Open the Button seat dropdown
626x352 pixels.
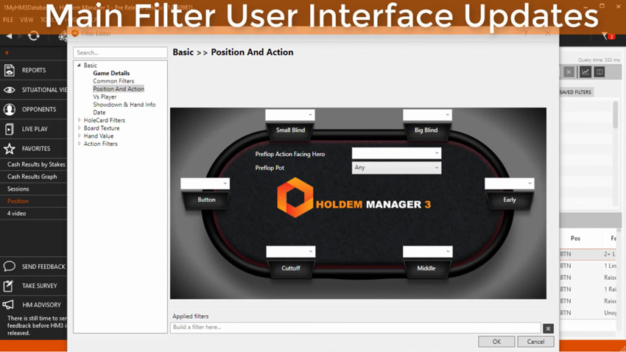point(205,183)
